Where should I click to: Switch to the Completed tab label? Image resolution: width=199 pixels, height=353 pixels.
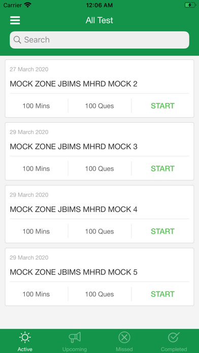pos(174,349)
